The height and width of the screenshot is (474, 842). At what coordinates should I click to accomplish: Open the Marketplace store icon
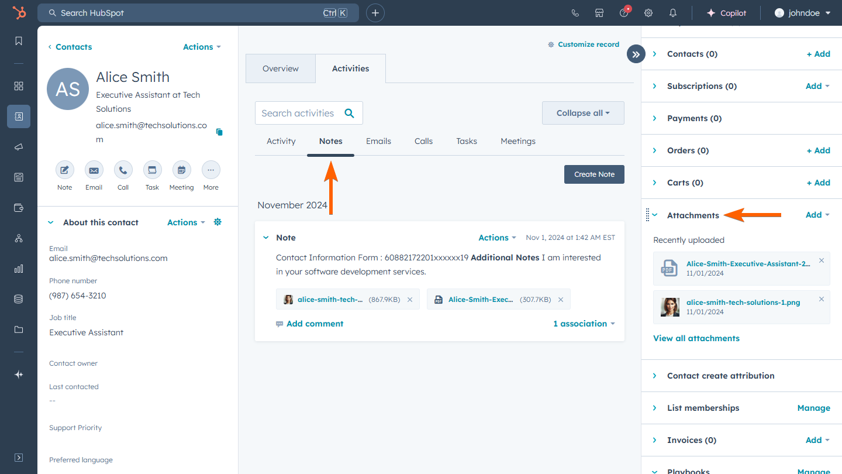click(x=599, y=13)
